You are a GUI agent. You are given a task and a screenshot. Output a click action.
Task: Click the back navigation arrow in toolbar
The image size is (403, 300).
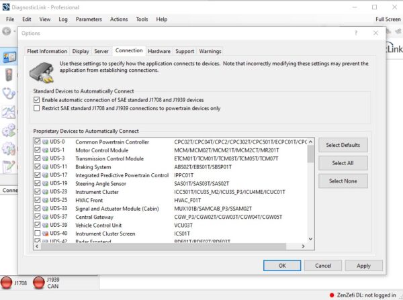[x=6, y=32]
